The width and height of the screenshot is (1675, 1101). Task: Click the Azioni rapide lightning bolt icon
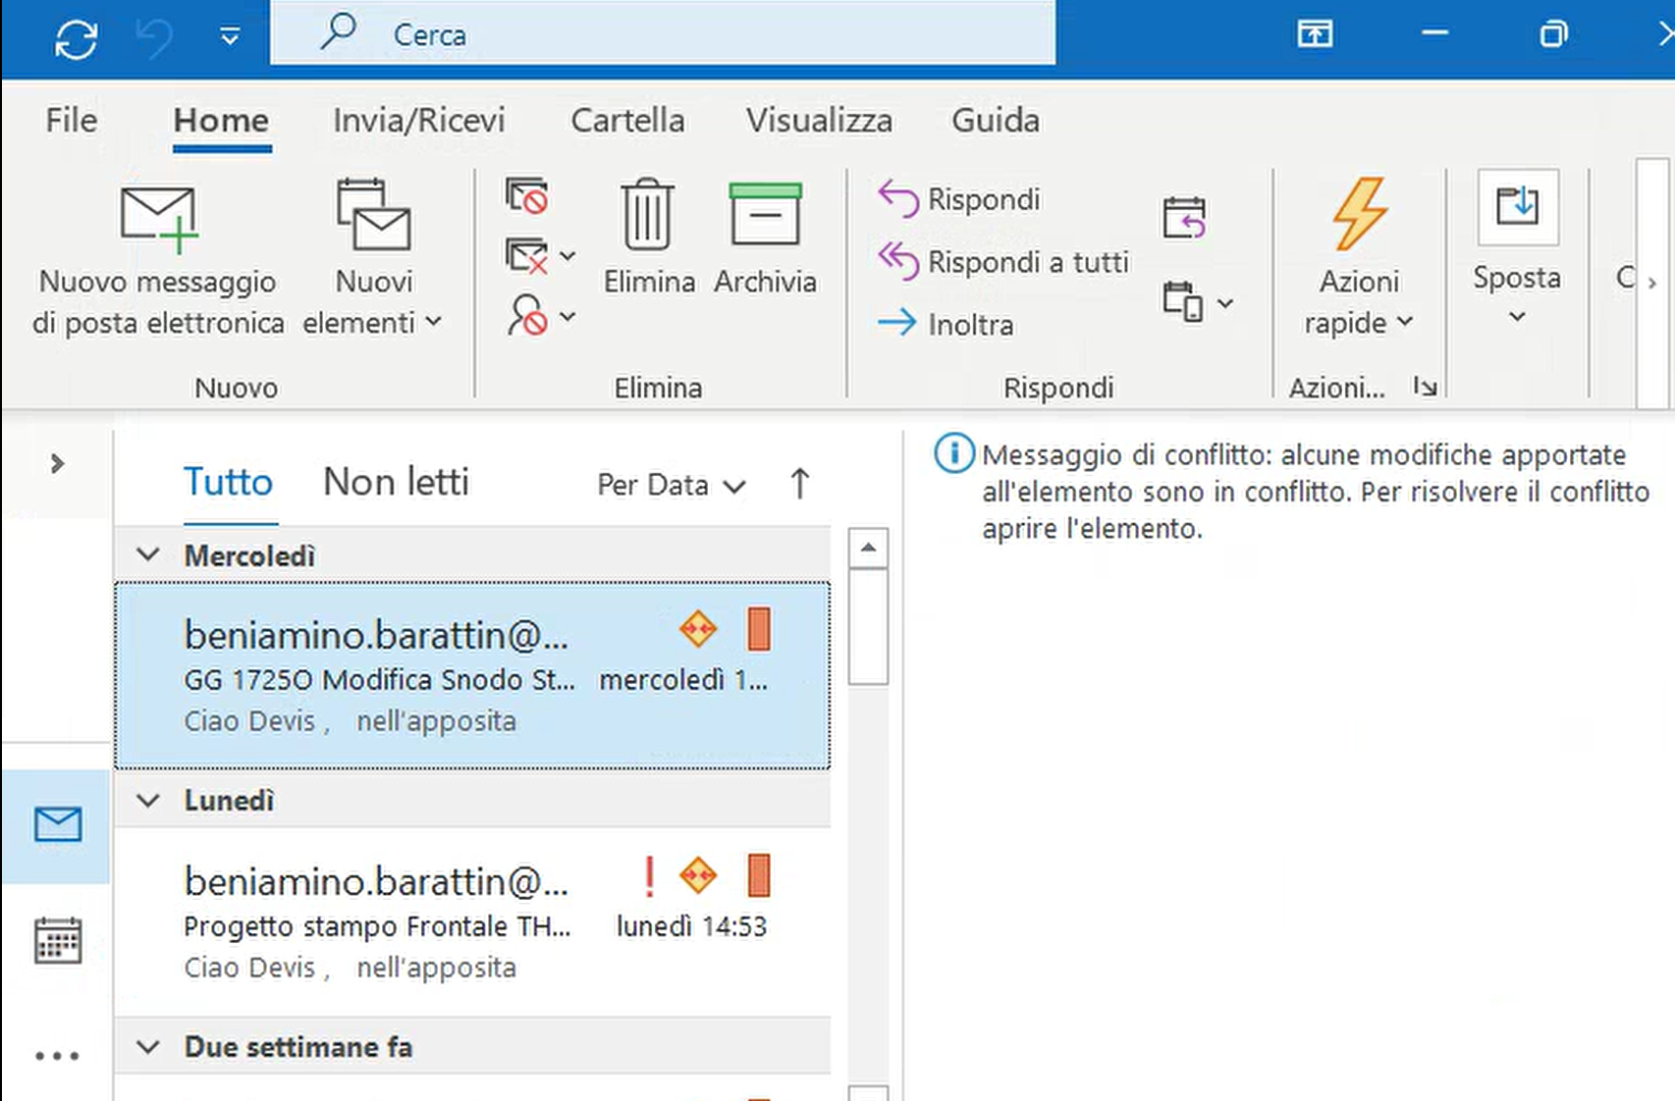pyautogui.click(x=1359, y=215)
